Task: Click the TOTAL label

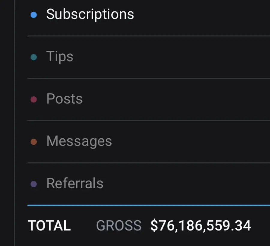Action: [49, 226]
